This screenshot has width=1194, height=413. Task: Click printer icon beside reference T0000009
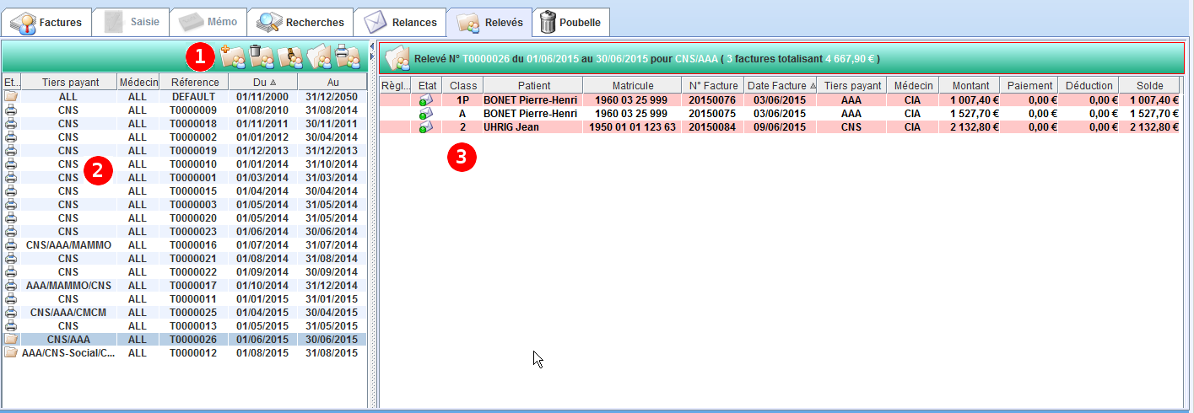pos(11,110)
